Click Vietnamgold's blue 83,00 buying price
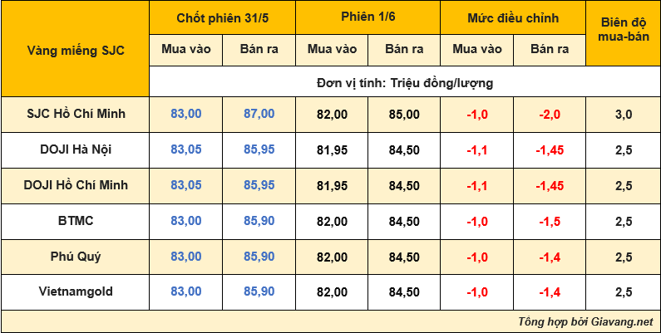This screenshot has height=333, width=661. pos(185,291)
